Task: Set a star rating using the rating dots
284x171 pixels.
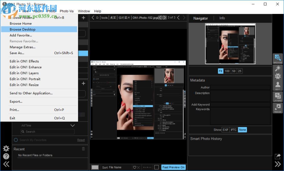Action: pos(147,167)
